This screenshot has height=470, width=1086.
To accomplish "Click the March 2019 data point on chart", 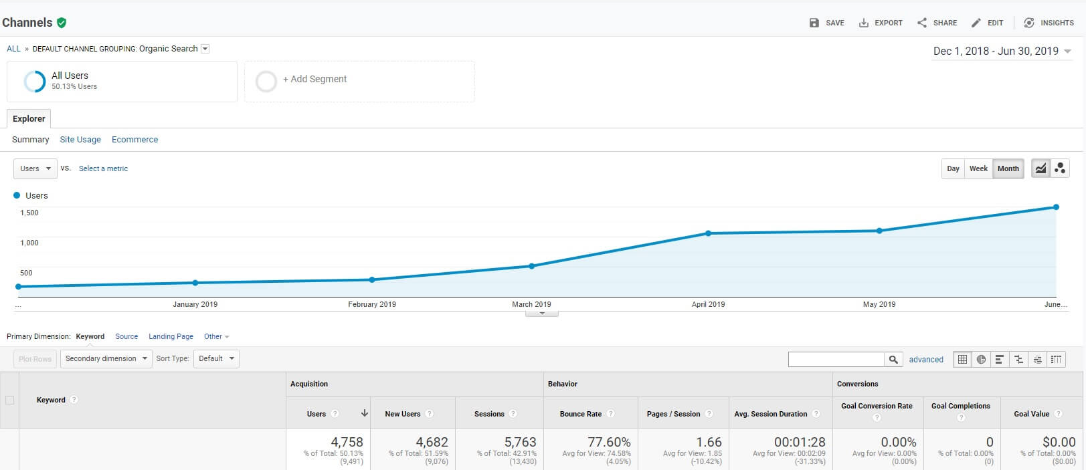I will tap(531, 266).
